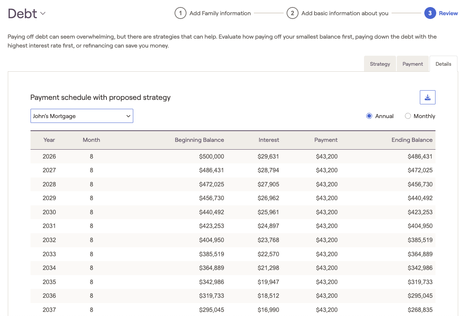The width and height of the screenshot is (466, 316).
Task: Switch to the Strategy tab
Action: click(x=380, y=64)
